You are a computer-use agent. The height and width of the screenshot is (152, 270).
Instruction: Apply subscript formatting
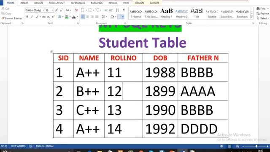click(49, 17)
